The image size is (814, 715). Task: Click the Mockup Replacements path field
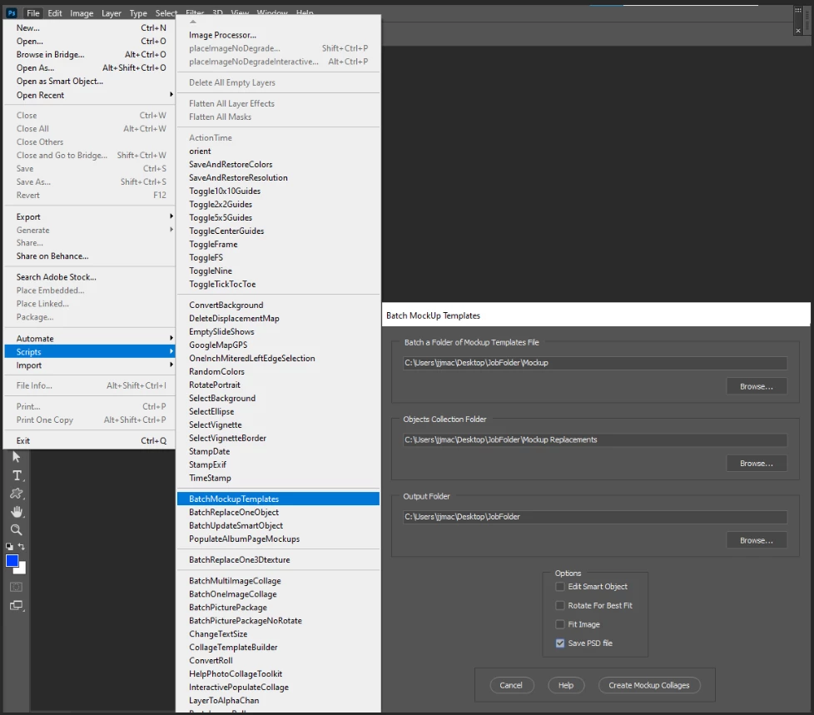tap(595, 439)
